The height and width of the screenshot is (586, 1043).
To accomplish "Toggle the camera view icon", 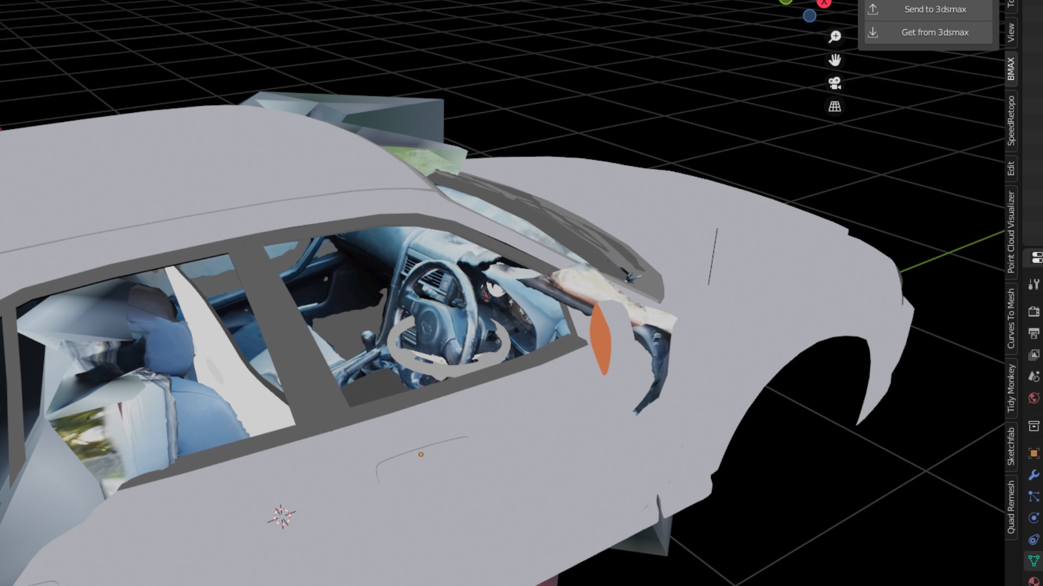I will click(x=835, y=83).
